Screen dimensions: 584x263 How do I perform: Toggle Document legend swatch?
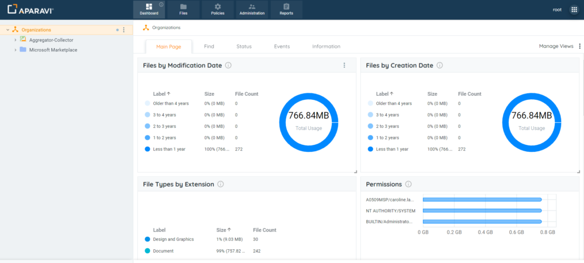[x=147, y=251]
